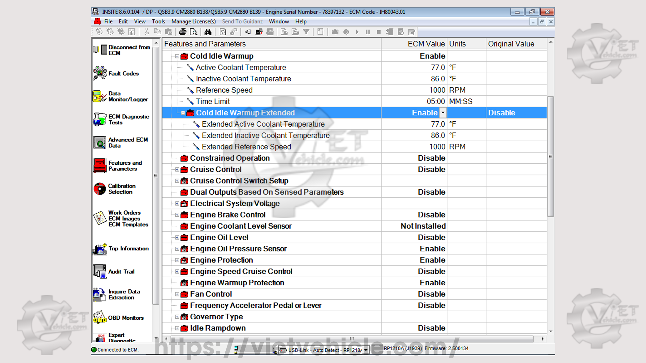
Task: Expand the Engine Protection node
Action: 177,260
